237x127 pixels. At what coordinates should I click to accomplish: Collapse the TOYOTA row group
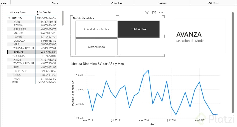9,18
